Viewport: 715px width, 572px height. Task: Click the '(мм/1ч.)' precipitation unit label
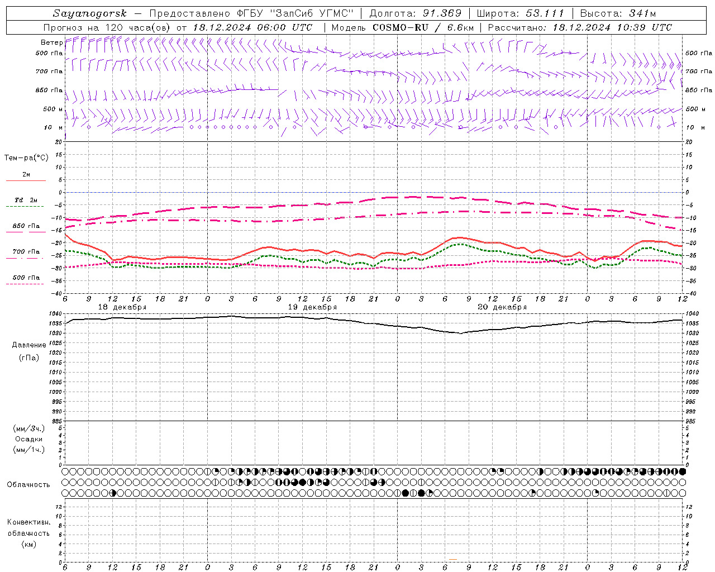tap(29, 450)
